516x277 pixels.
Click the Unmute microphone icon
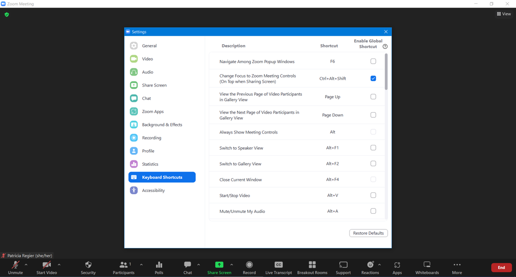15,265
